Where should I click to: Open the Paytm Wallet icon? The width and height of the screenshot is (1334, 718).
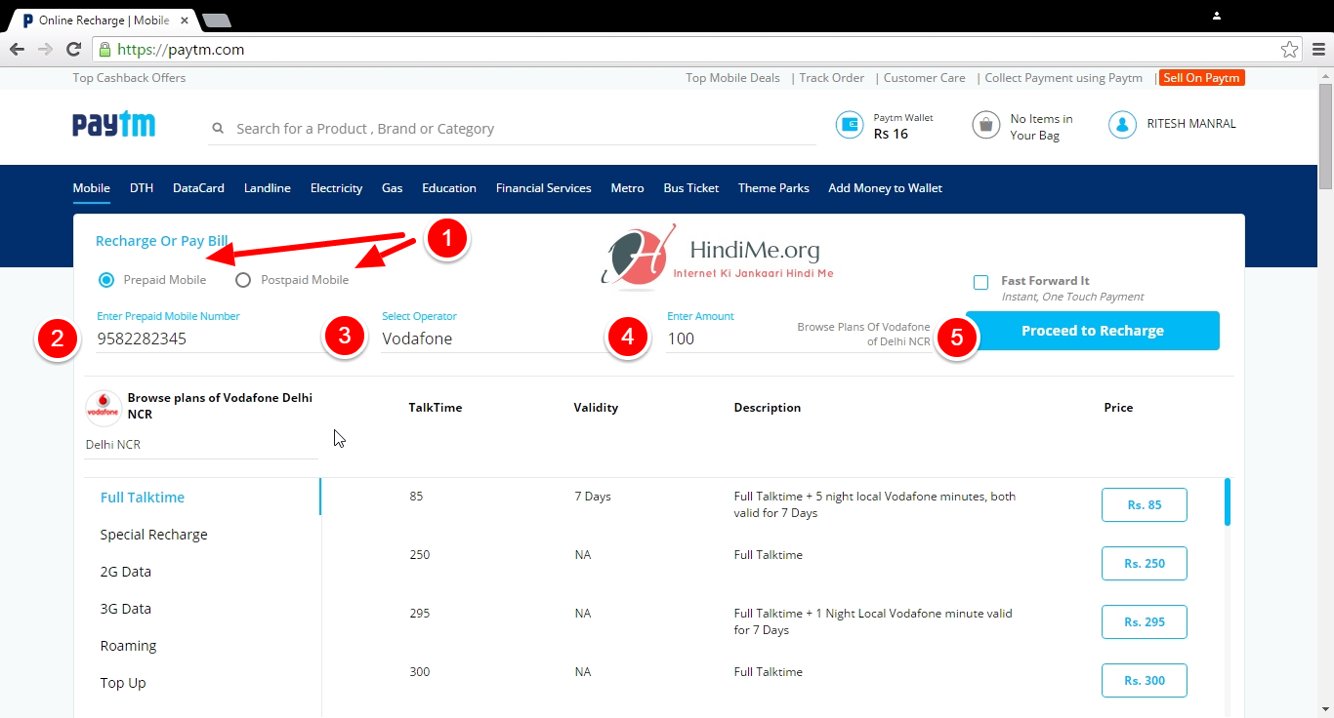tap(850, 125)
